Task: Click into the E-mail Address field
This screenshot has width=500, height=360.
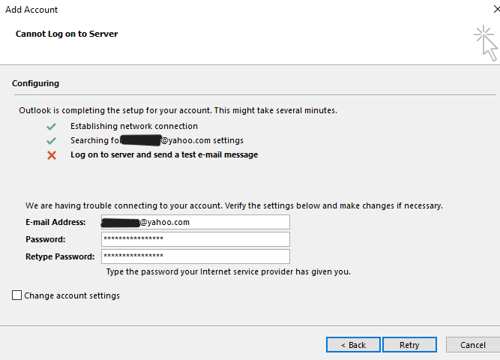Action: tap(196, 222)
